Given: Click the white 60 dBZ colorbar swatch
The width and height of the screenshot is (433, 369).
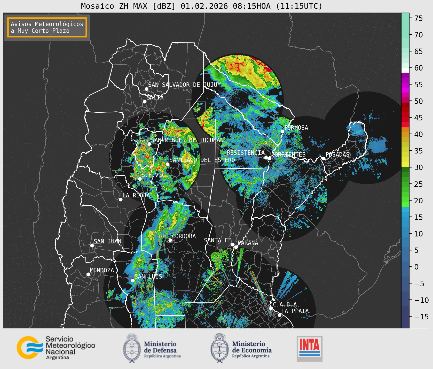Looking at the screenshot, I should [x=405, y=70].
